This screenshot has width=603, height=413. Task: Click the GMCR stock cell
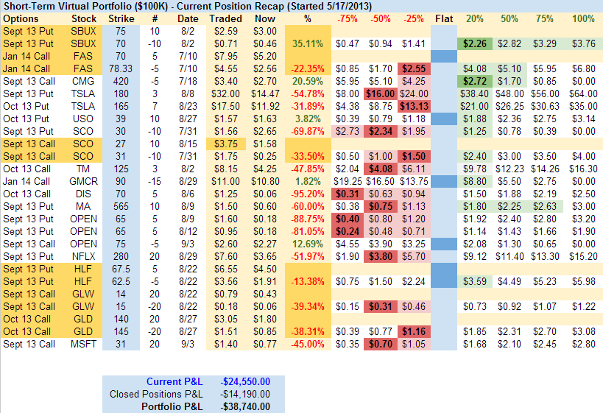click(84, 181)
